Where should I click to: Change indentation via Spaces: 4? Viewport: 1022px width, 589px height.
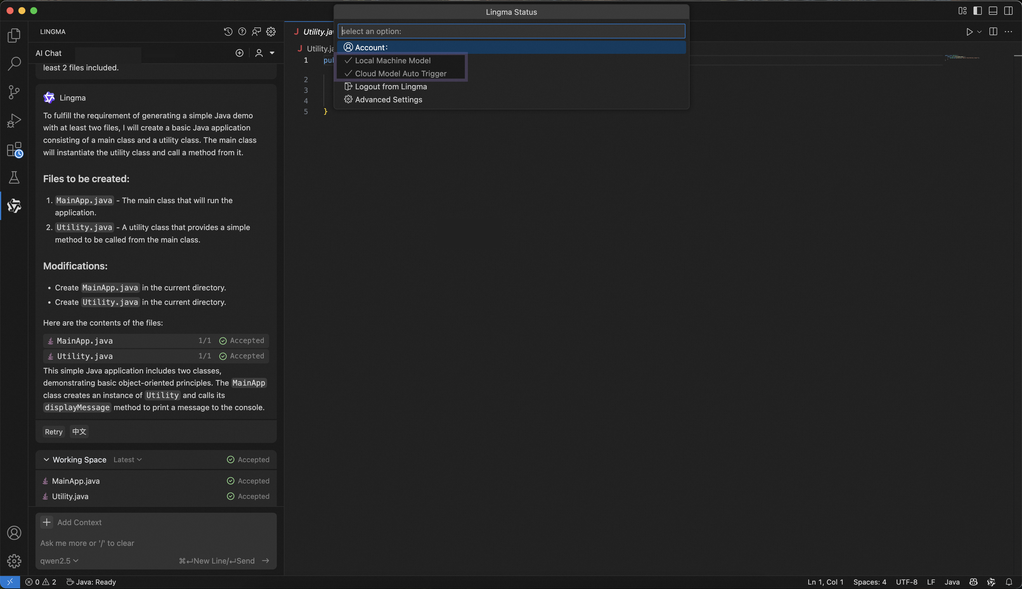coord(870,582)
